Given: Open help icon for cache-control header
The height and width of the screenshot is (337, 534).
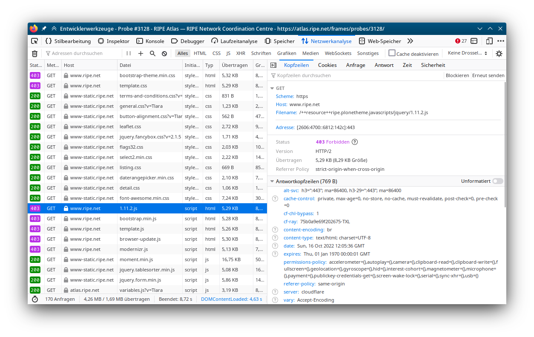Looking at the screenshot, I should (275, 199).
